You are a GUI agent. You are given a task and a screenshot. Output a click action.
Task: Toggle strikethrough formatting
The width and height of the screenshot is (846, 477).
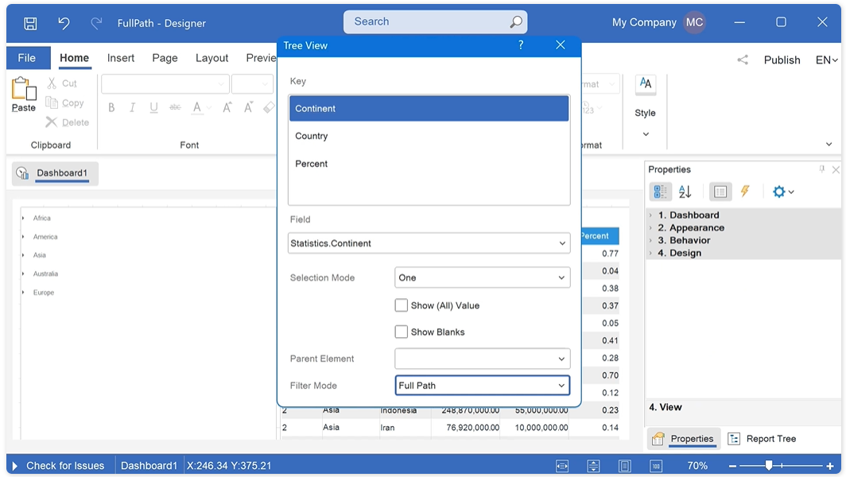[176, 107]
